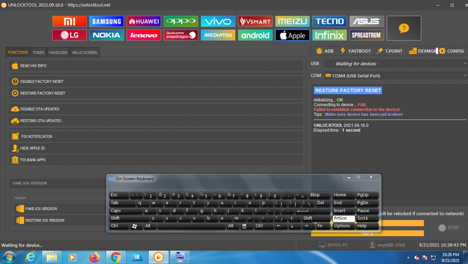Click the STOP button
This screenshot has width=468, height=264.
[448, 227]
